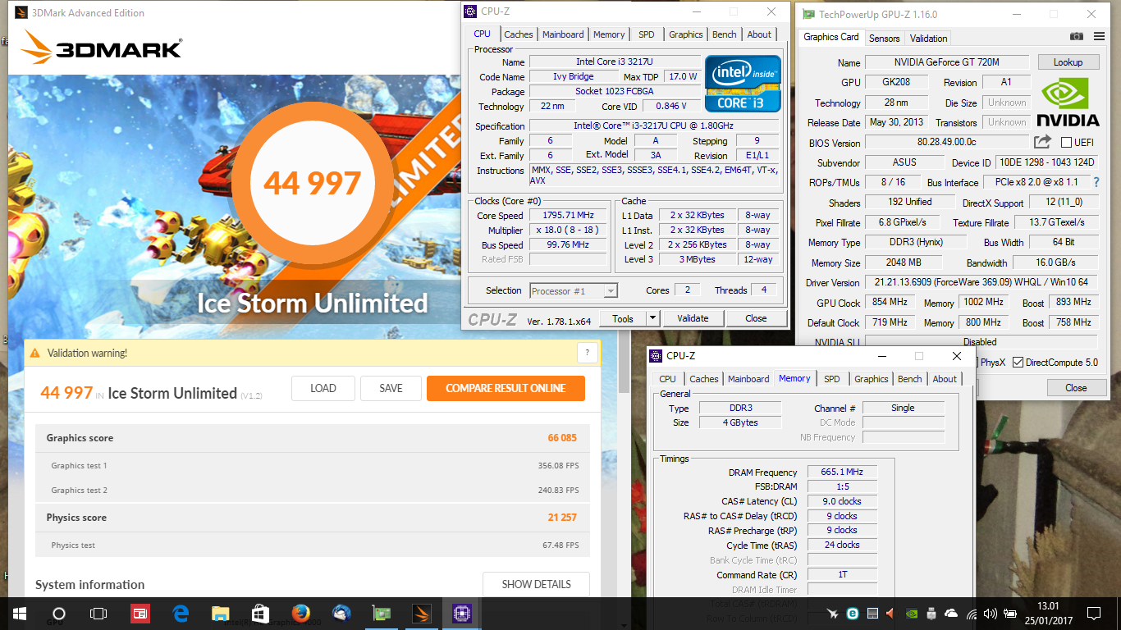The width and height of the screenshot is (1121, 630).
Task: Open File Explorer from the taskbar
Action: (x=221, y=613)
